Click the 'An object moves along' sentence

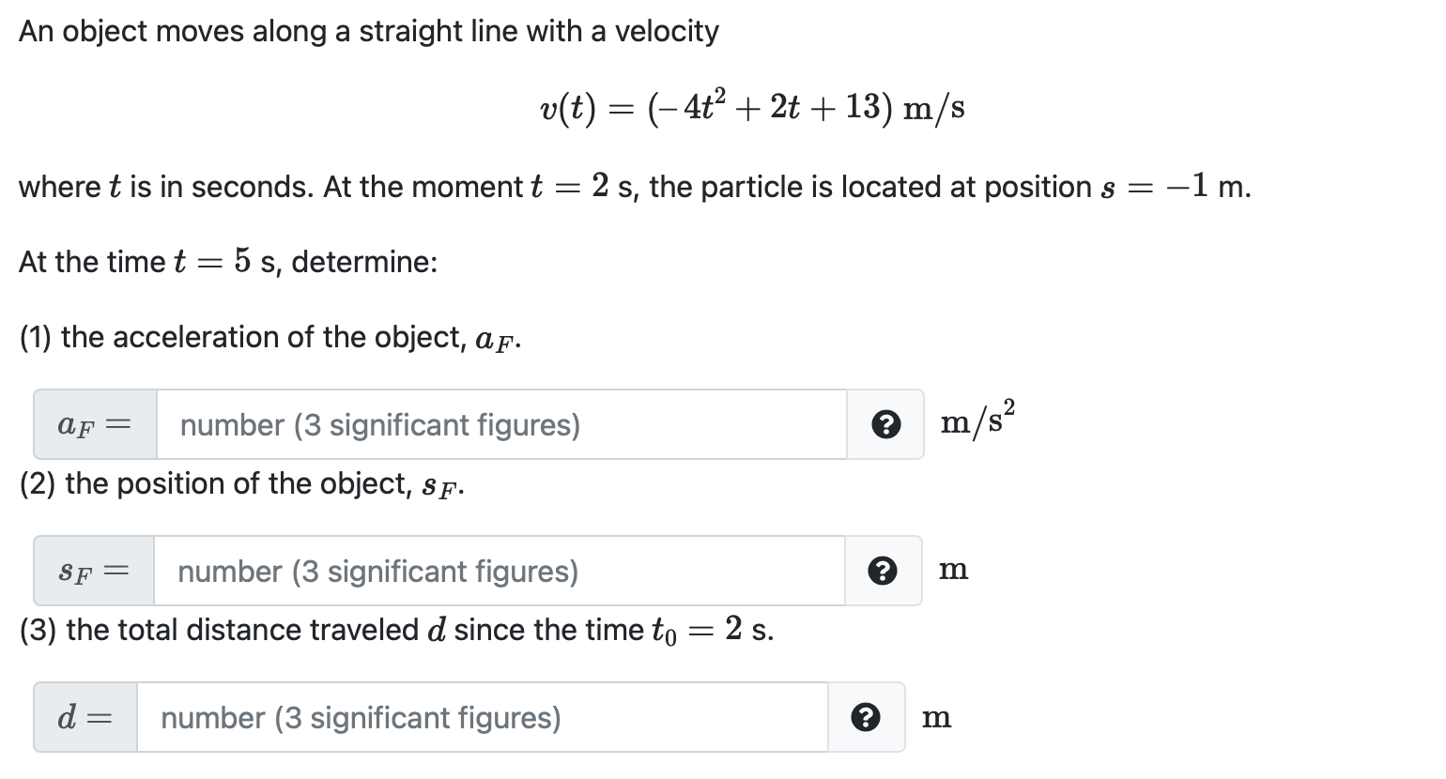[368, 32]
